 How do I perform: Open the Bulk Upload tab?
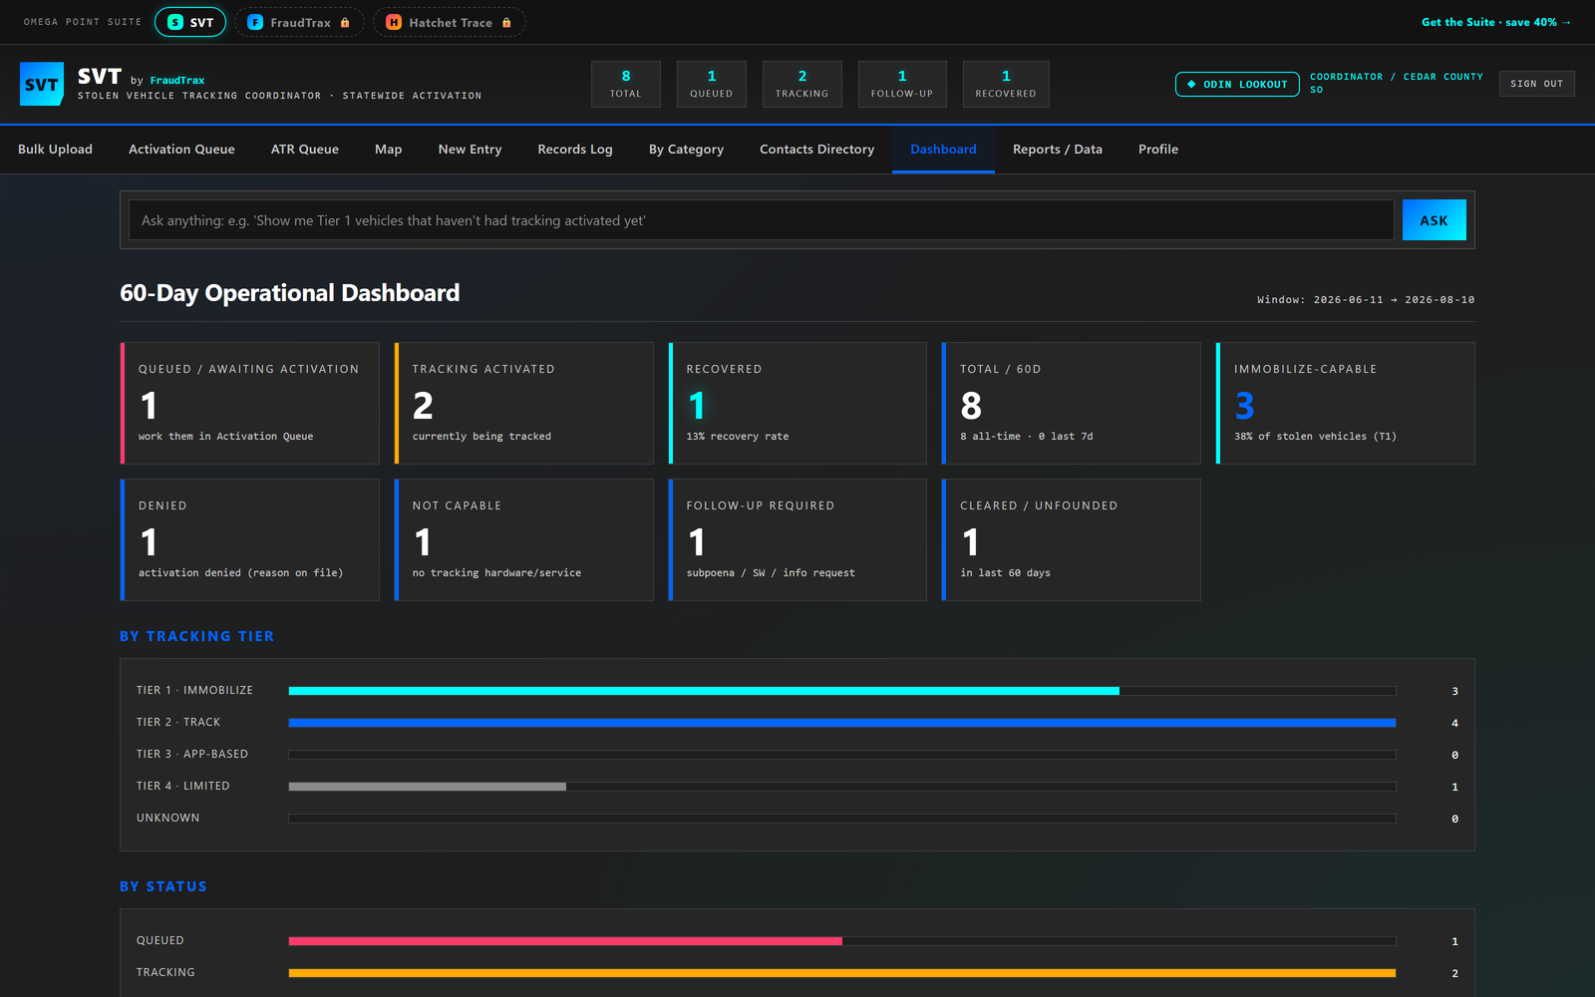tap(55, 150)
